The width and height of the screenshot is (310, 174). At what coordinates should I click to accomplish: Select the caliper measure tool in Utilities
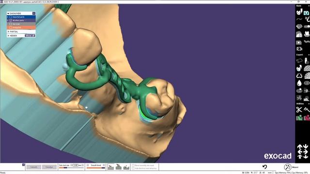point(307,109)
